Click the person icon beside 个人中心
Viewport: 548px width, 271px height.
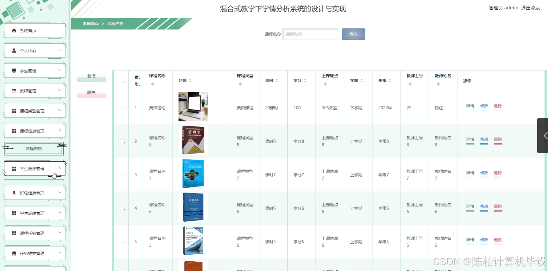click(14, 51)
